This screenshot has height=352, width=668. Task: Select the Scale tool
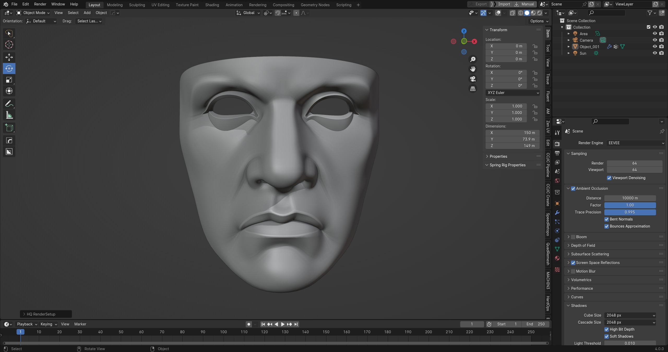pos(9,80)
